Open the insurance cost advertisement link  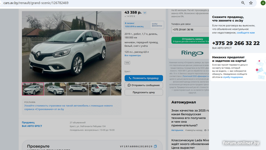click(68, 107)
